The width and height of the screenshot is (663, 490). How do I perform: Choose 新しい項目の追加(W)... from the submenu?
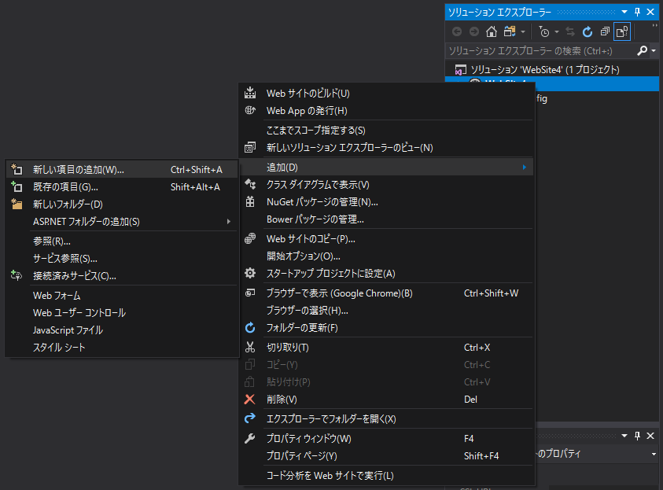pyautogui.click(x=79, y=170)
